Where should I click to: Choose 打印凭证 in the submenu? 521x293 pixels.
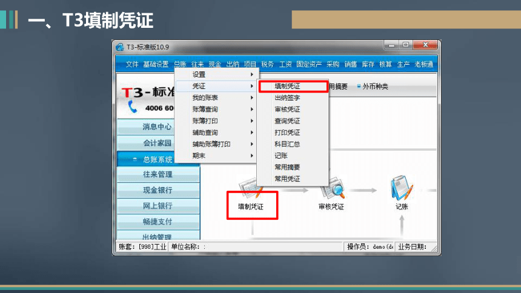[x=293, y=133]
